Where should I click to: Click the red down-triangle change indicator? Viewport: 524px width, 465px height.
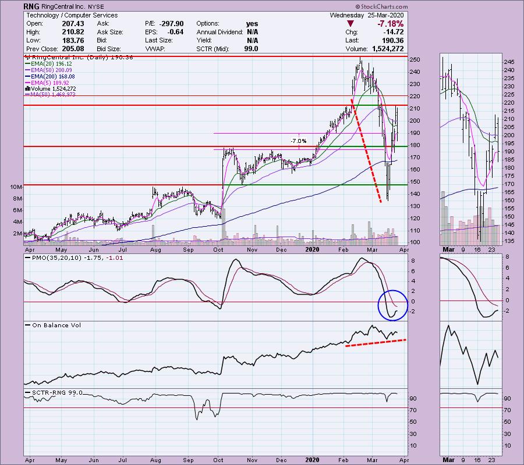click(x=350, y=24)
